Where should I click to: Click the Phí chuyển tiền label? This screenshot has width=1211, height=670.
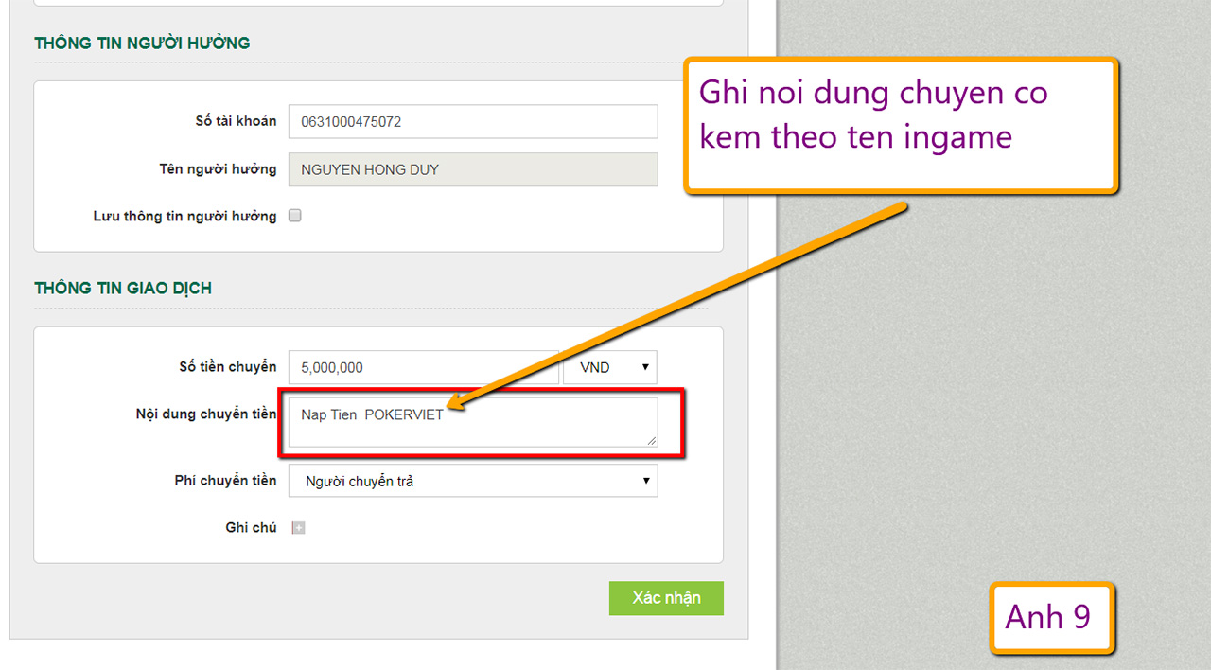coord(225,481)
